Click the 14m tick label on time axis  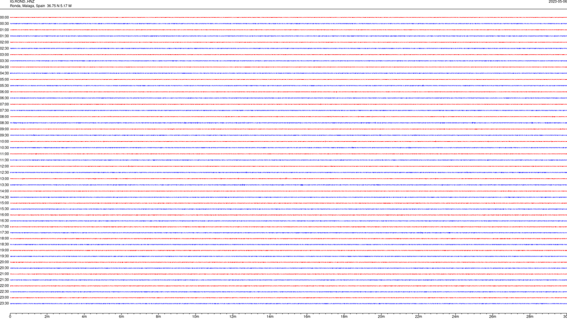(x=270, y=317)
